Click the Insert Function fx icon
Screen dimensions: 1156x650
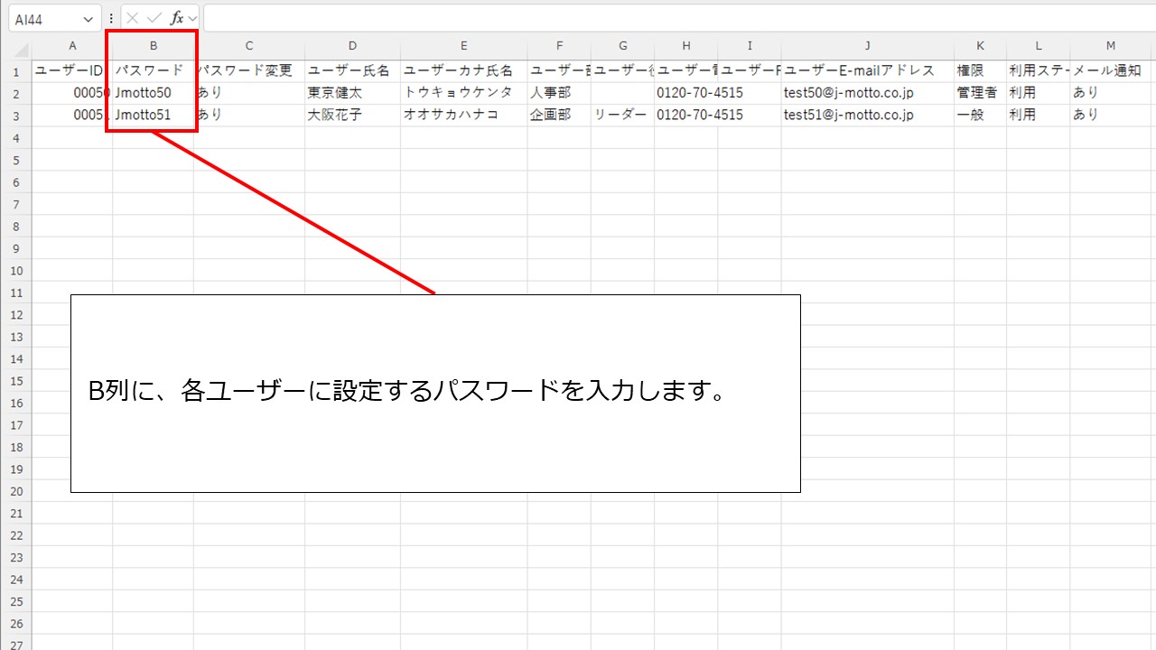click(x=177, y=18)
